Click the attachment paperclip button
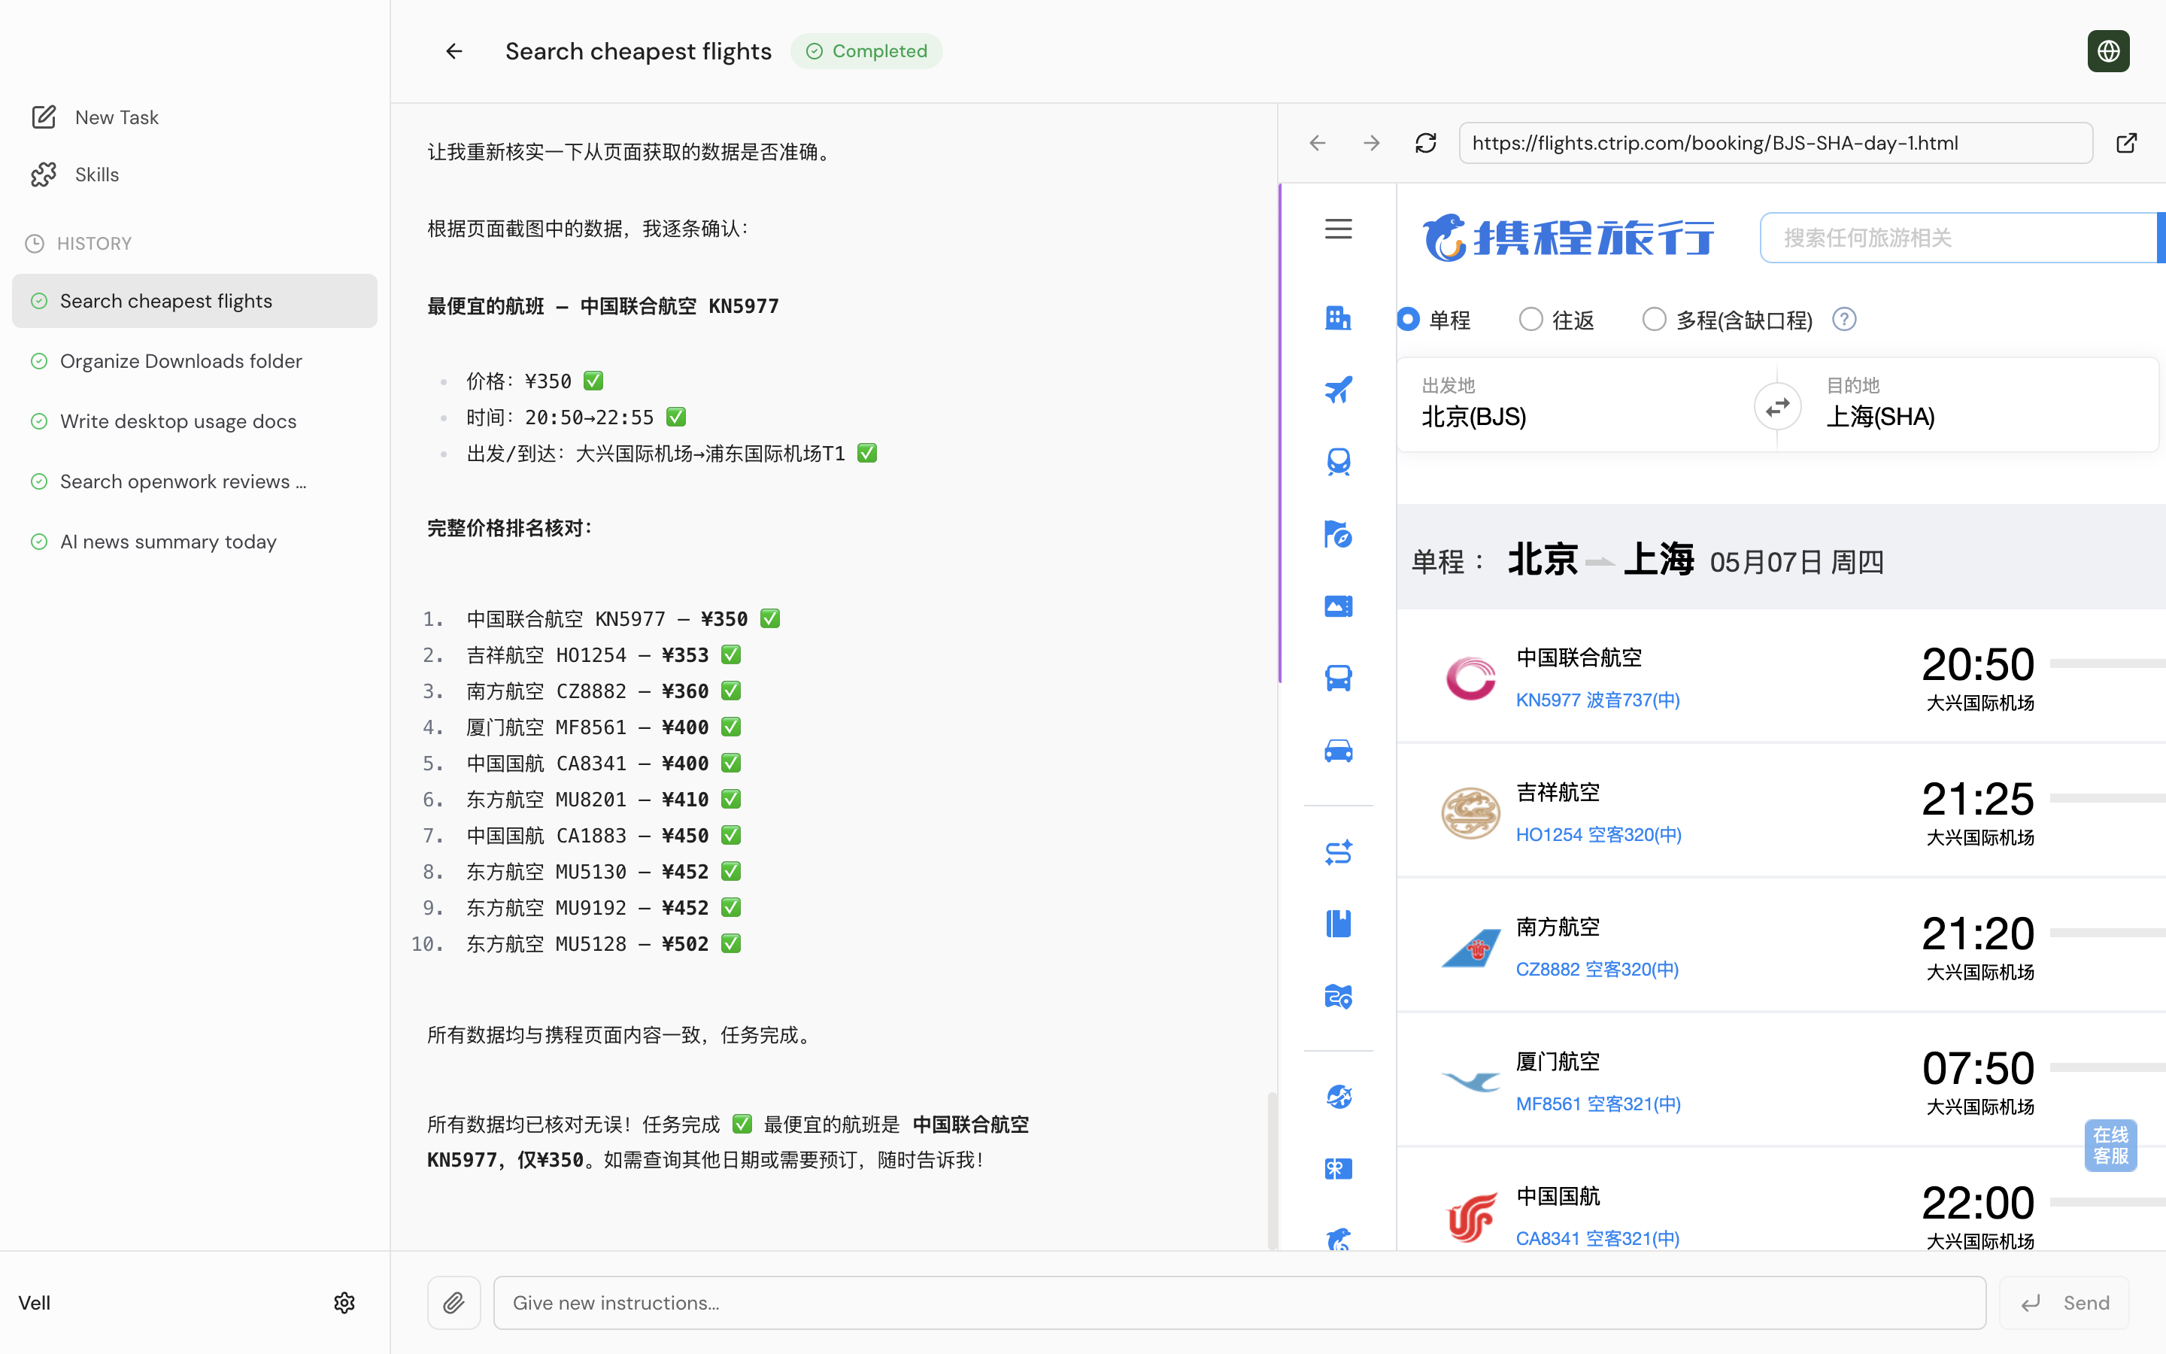2166x1354 pixels. 454,1303
